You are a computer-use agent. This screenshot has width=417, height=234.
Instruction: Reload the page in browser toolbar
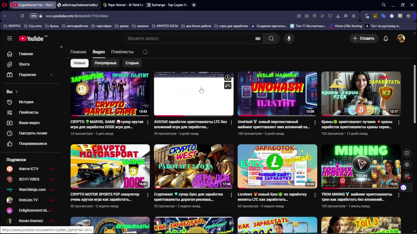(22, 16)
